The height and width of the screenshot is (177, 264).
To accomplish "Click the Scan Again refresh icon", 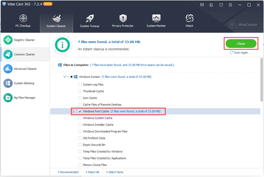I will coord(232,53).
